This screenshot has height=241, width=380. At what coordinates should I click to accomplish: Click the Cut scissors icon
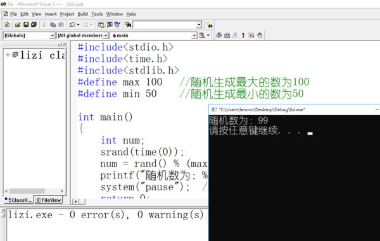(x=44, y=25)
